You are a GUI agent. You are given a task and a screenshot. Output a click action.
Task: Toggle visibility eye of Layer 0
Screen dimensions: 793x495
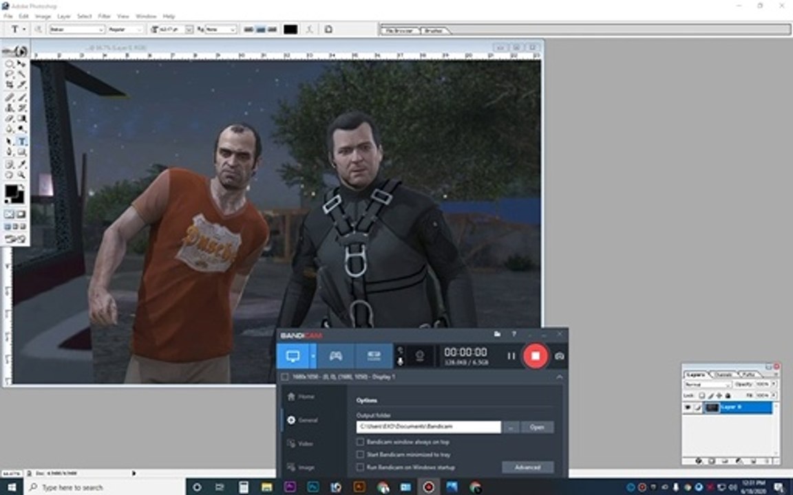pos(688,407)
